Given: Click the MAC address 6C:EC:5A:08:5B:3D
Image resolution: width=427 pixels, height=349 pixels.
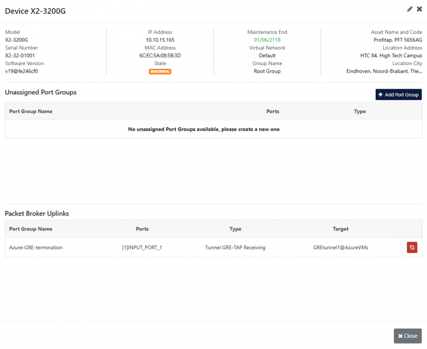Looking at the screenshot, I should [160, 55].
